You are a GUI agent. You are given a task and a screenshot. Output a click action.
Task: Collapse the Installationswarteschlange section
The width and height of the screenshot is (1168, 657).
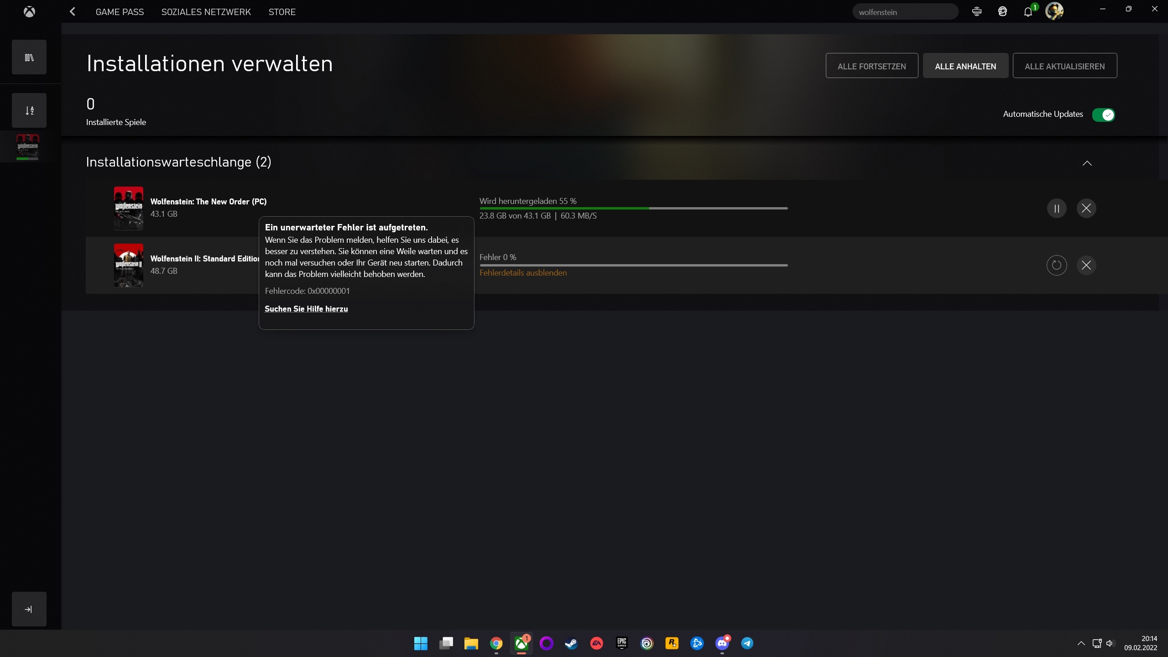(x=1087, y=163)
